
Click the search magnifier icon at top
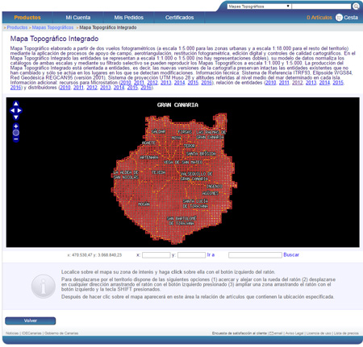tap(356, 6)
